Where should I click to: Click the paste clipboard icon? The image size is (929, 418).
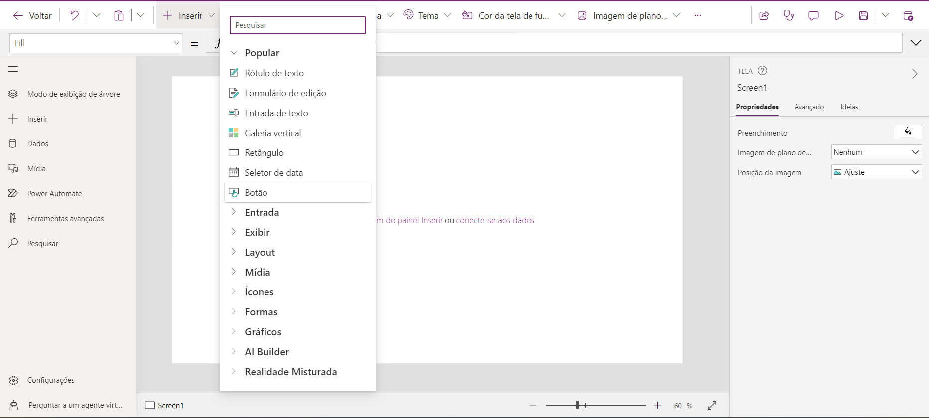(x=119, y=15)
